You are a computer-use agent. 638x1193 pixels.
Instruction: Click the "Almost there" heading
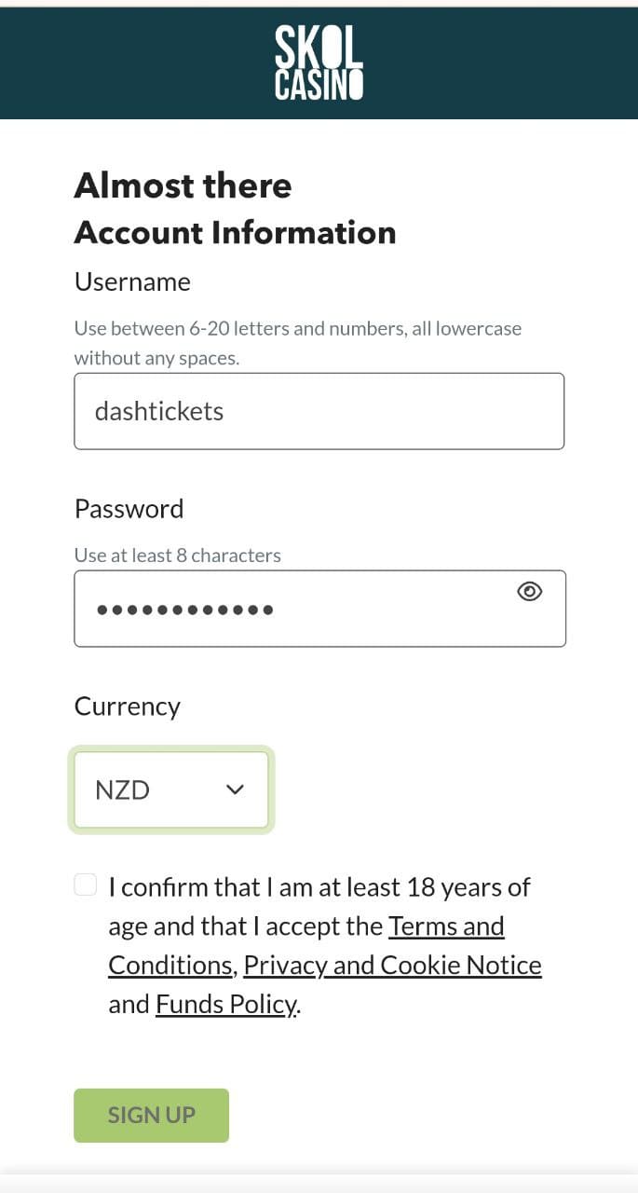coord(183,186)
